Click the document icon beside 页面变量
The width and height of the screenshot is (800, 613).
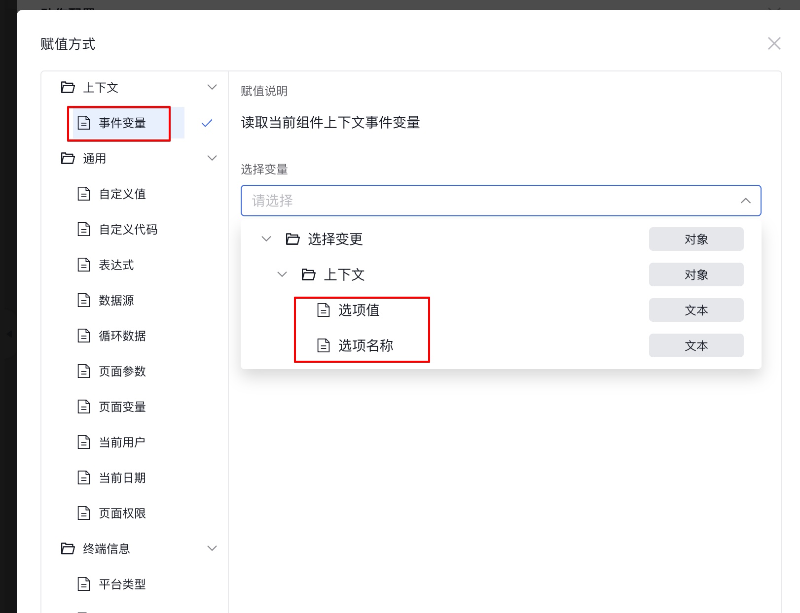(x=84, y=407)
